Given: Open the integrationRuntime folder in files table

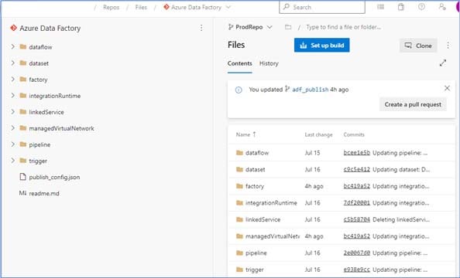Looking at the screenshot, I should tap(271, 203).
